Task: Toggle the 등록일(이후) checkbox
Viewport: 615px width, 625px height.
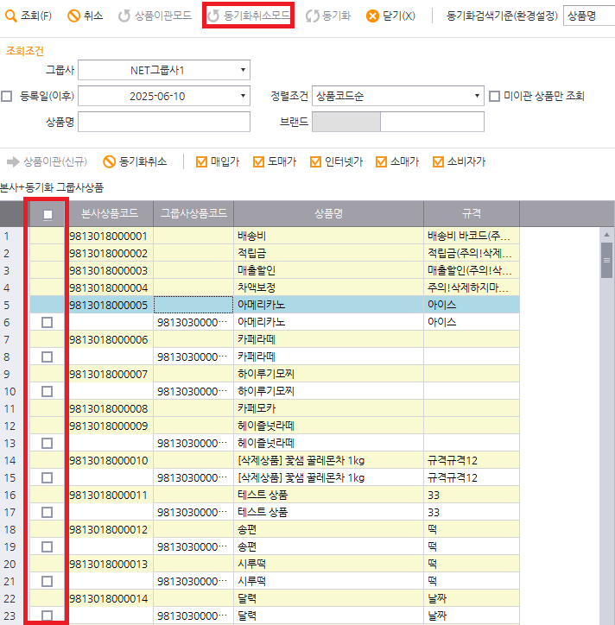Action: [7, 96]
